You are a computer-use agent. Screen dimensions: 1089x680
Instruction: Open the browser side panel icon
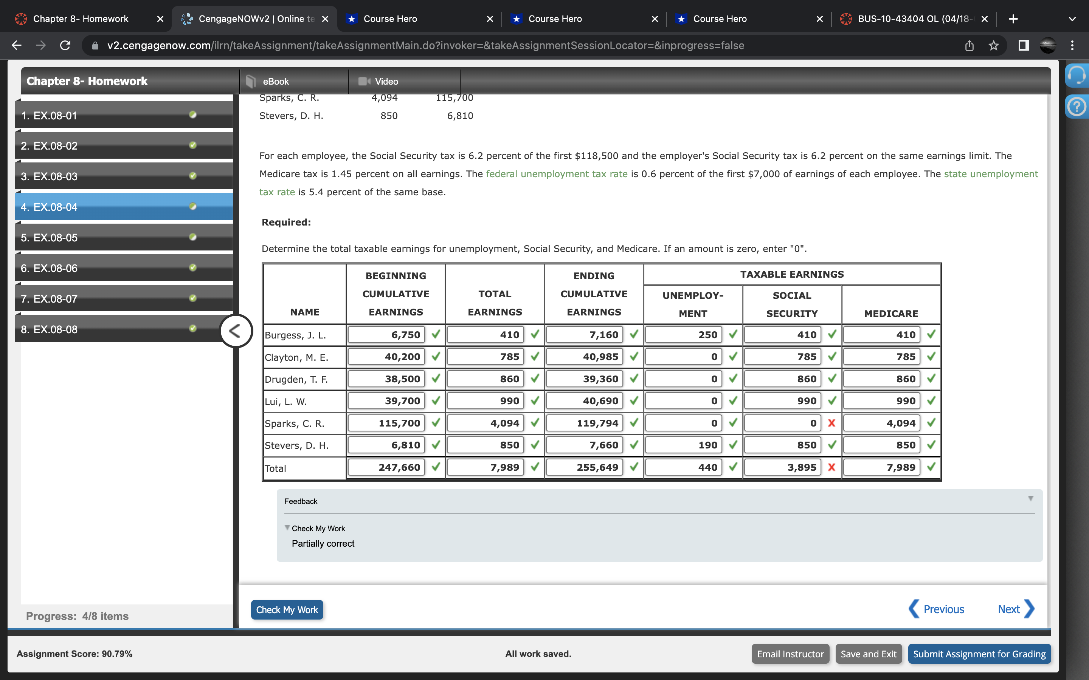(x=1024, y=45)
